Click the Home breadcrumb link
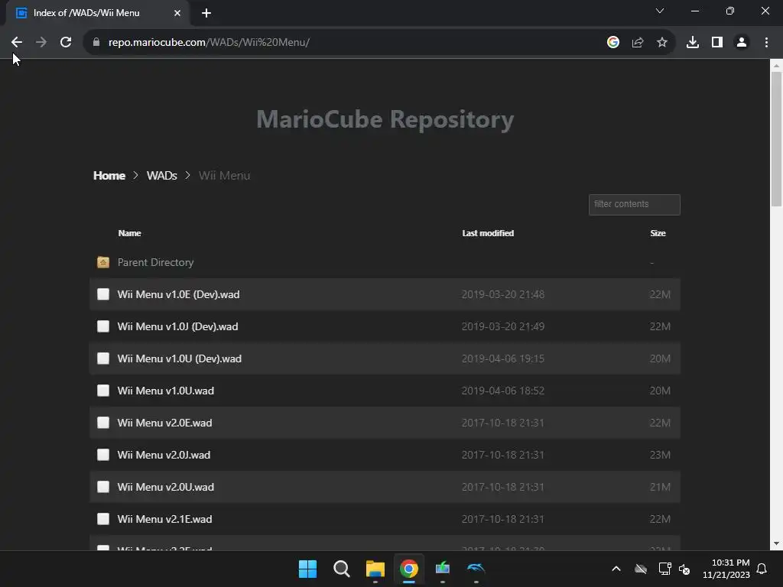 point(109,176)
